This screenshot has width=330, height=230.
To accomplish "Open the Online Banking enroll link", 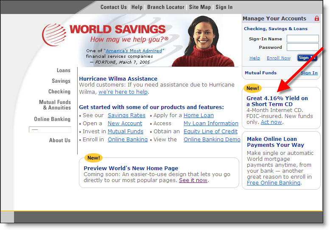I will coord(128,140).
